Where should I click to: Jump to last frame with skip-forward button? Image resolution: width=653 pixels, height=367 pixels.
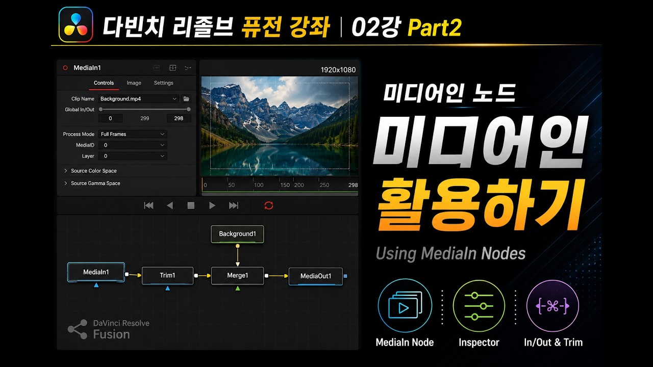click(x=234, y=205)
